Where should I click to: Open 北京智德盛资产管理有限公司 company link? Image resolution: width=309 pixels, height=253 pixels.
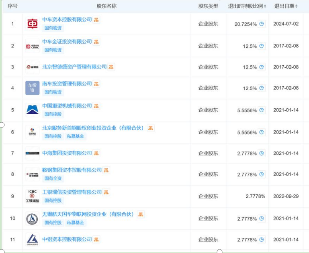coord(74,67)
